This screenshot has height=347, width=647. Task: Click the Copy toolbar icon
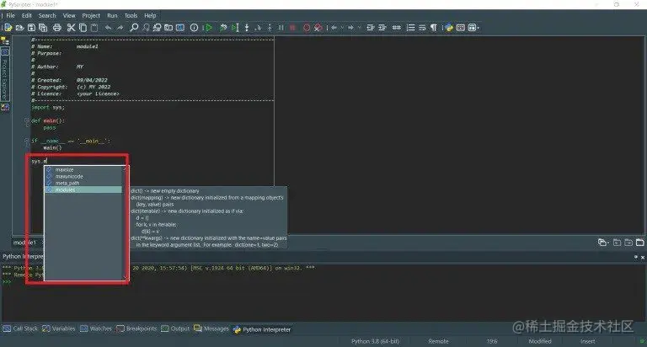[x=83, y=28]
